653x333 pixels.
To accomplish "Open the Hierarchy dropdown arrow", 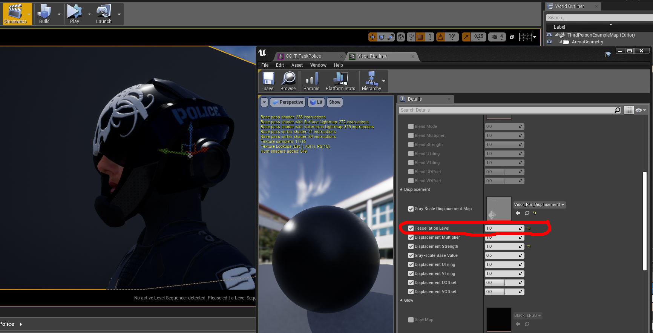I will [x=384, y=81].
